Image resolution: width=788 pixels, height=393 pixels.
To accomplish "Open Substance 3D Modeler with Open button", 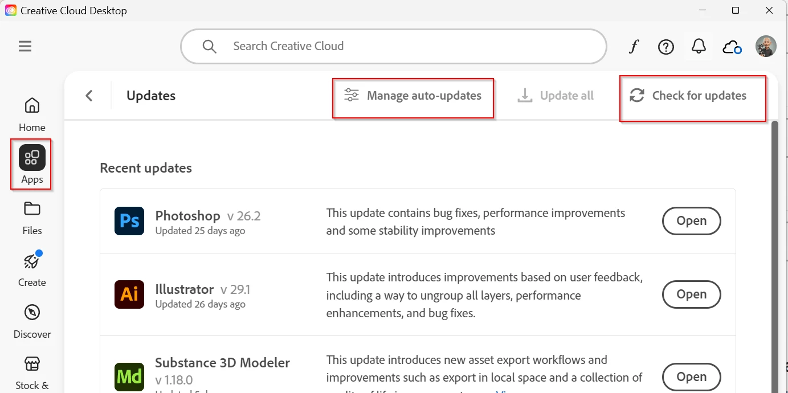I will pos(692,377).
